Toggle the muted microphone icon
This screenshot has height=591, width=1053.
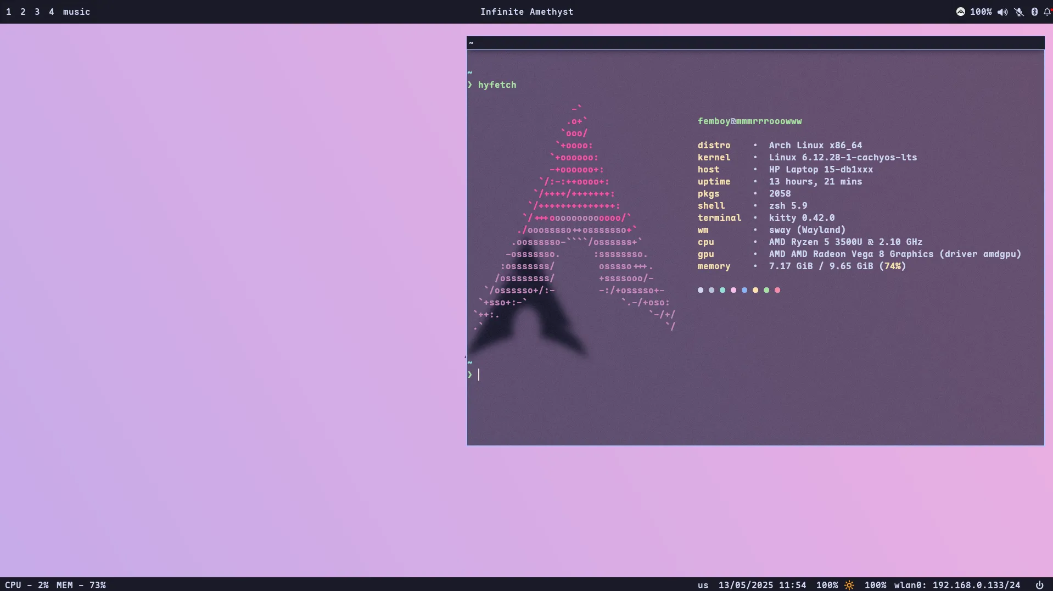1019,12
